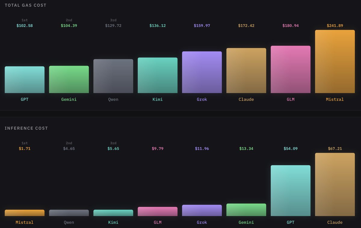Click the INFERENCE COST heading
361x228 pixels.
tap(26, 128)
